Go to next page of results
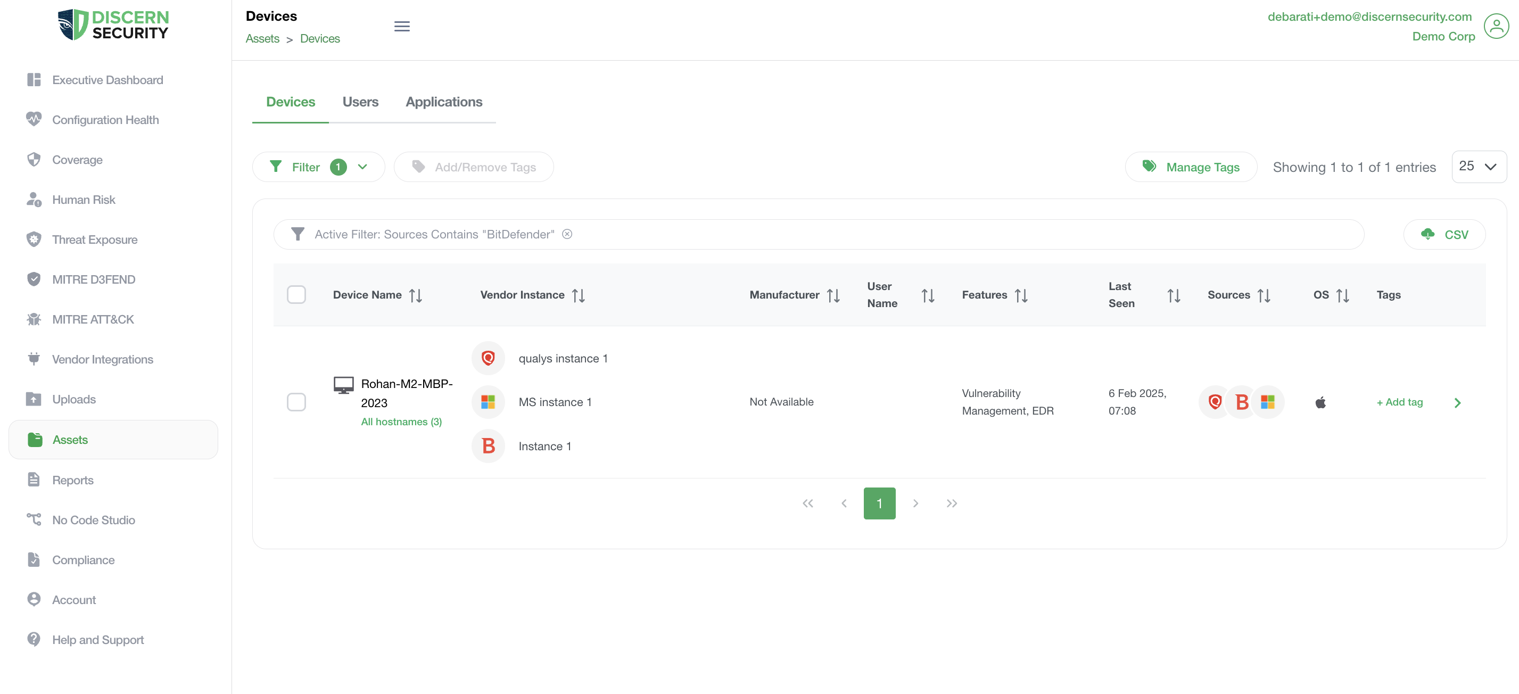 915,503
